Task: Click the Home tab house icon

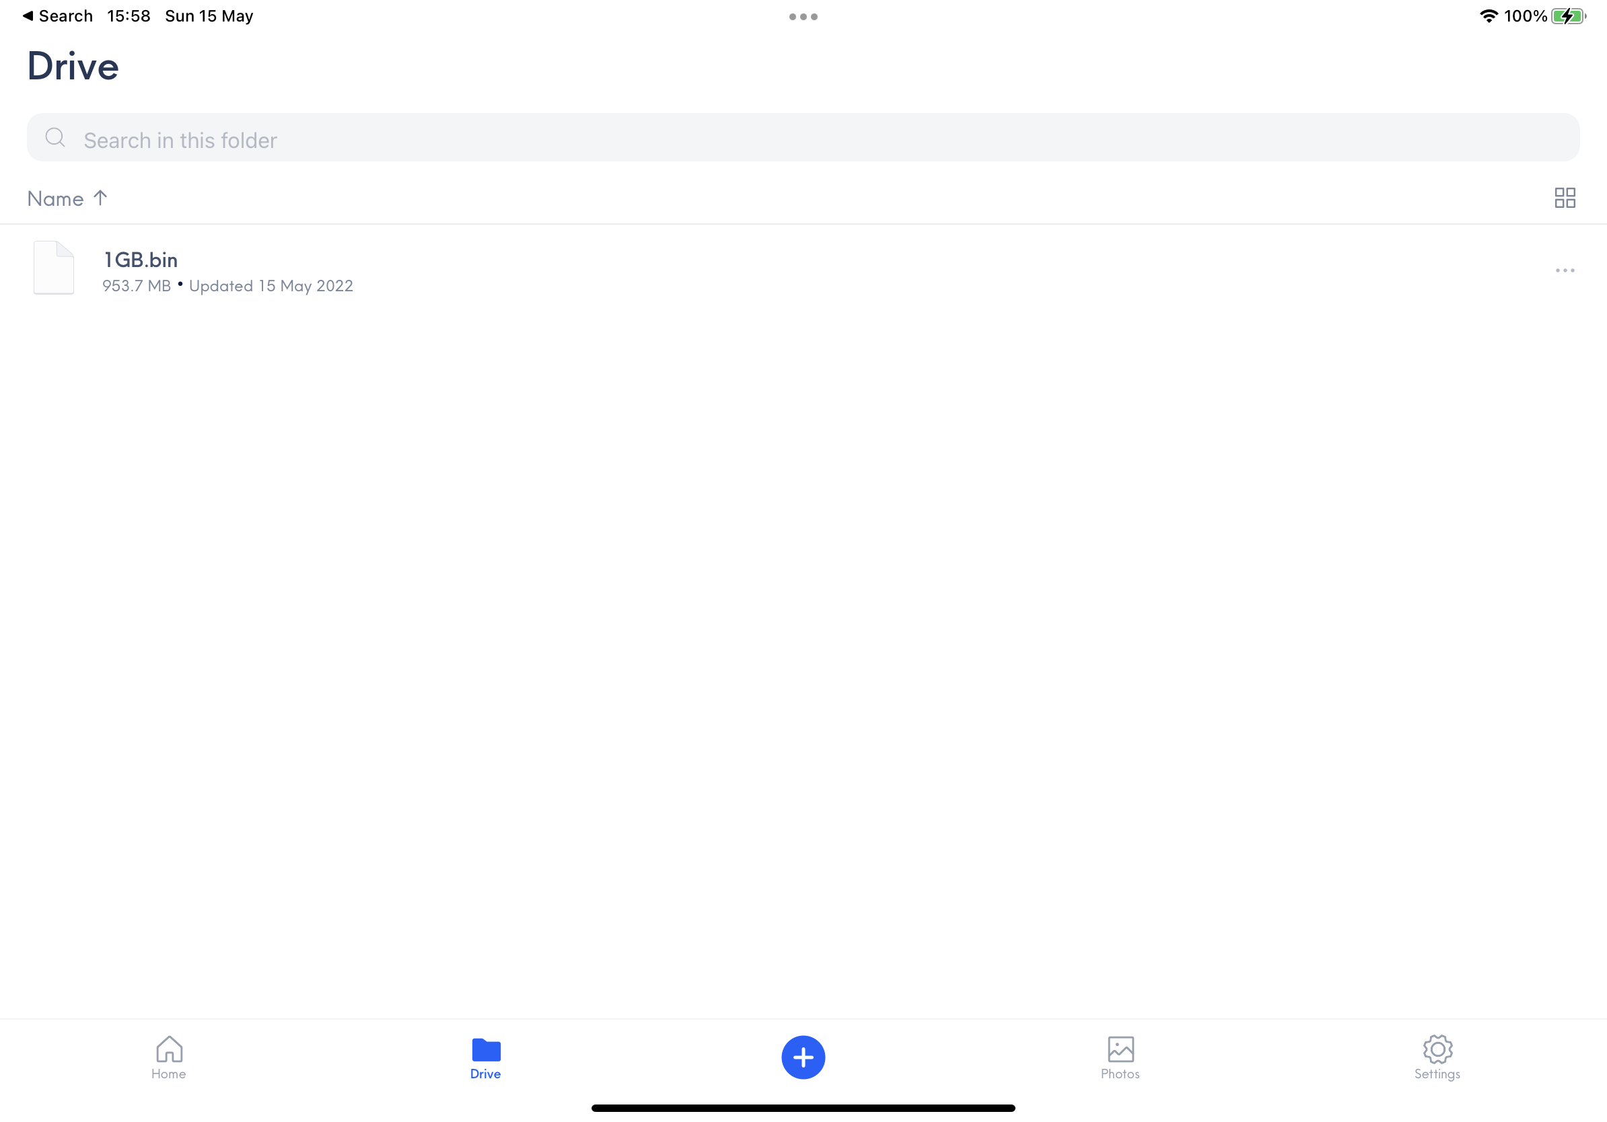Action: [x=169, y=1049]
